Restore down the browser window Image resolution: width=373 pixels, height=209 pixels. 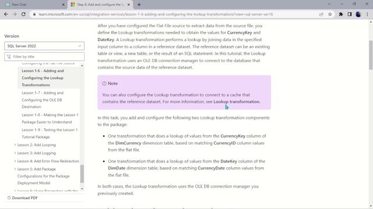point(354,4)
